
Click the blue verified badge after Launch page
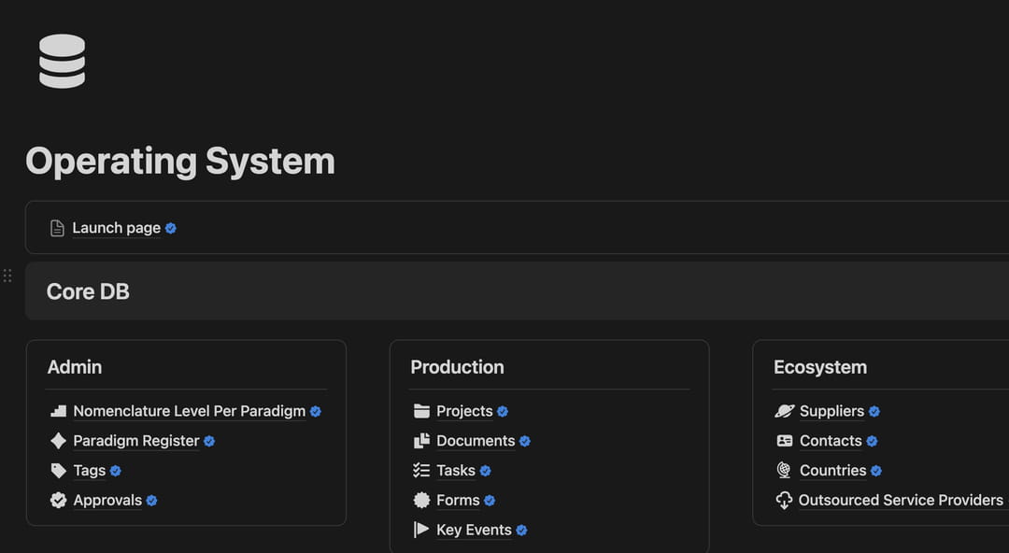click(x=171, y=228)
